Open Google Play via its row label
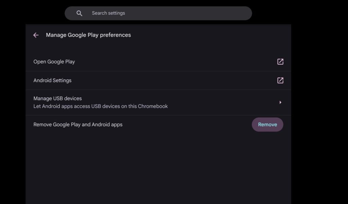This screenshot has width=348, height=204. (x=54, y=62)
